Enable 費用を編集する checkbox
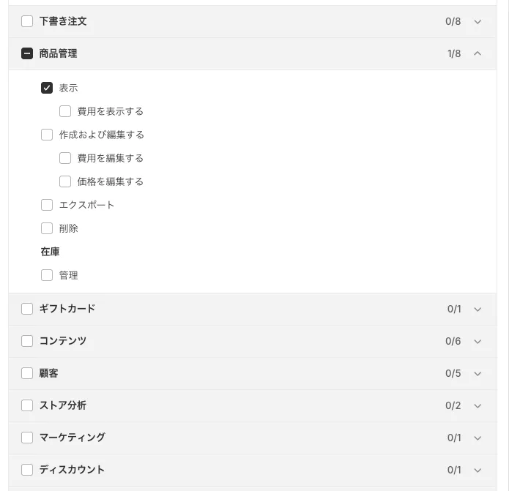Image resolution: width=509 pixels, height=491 pixels. [65, 158]
